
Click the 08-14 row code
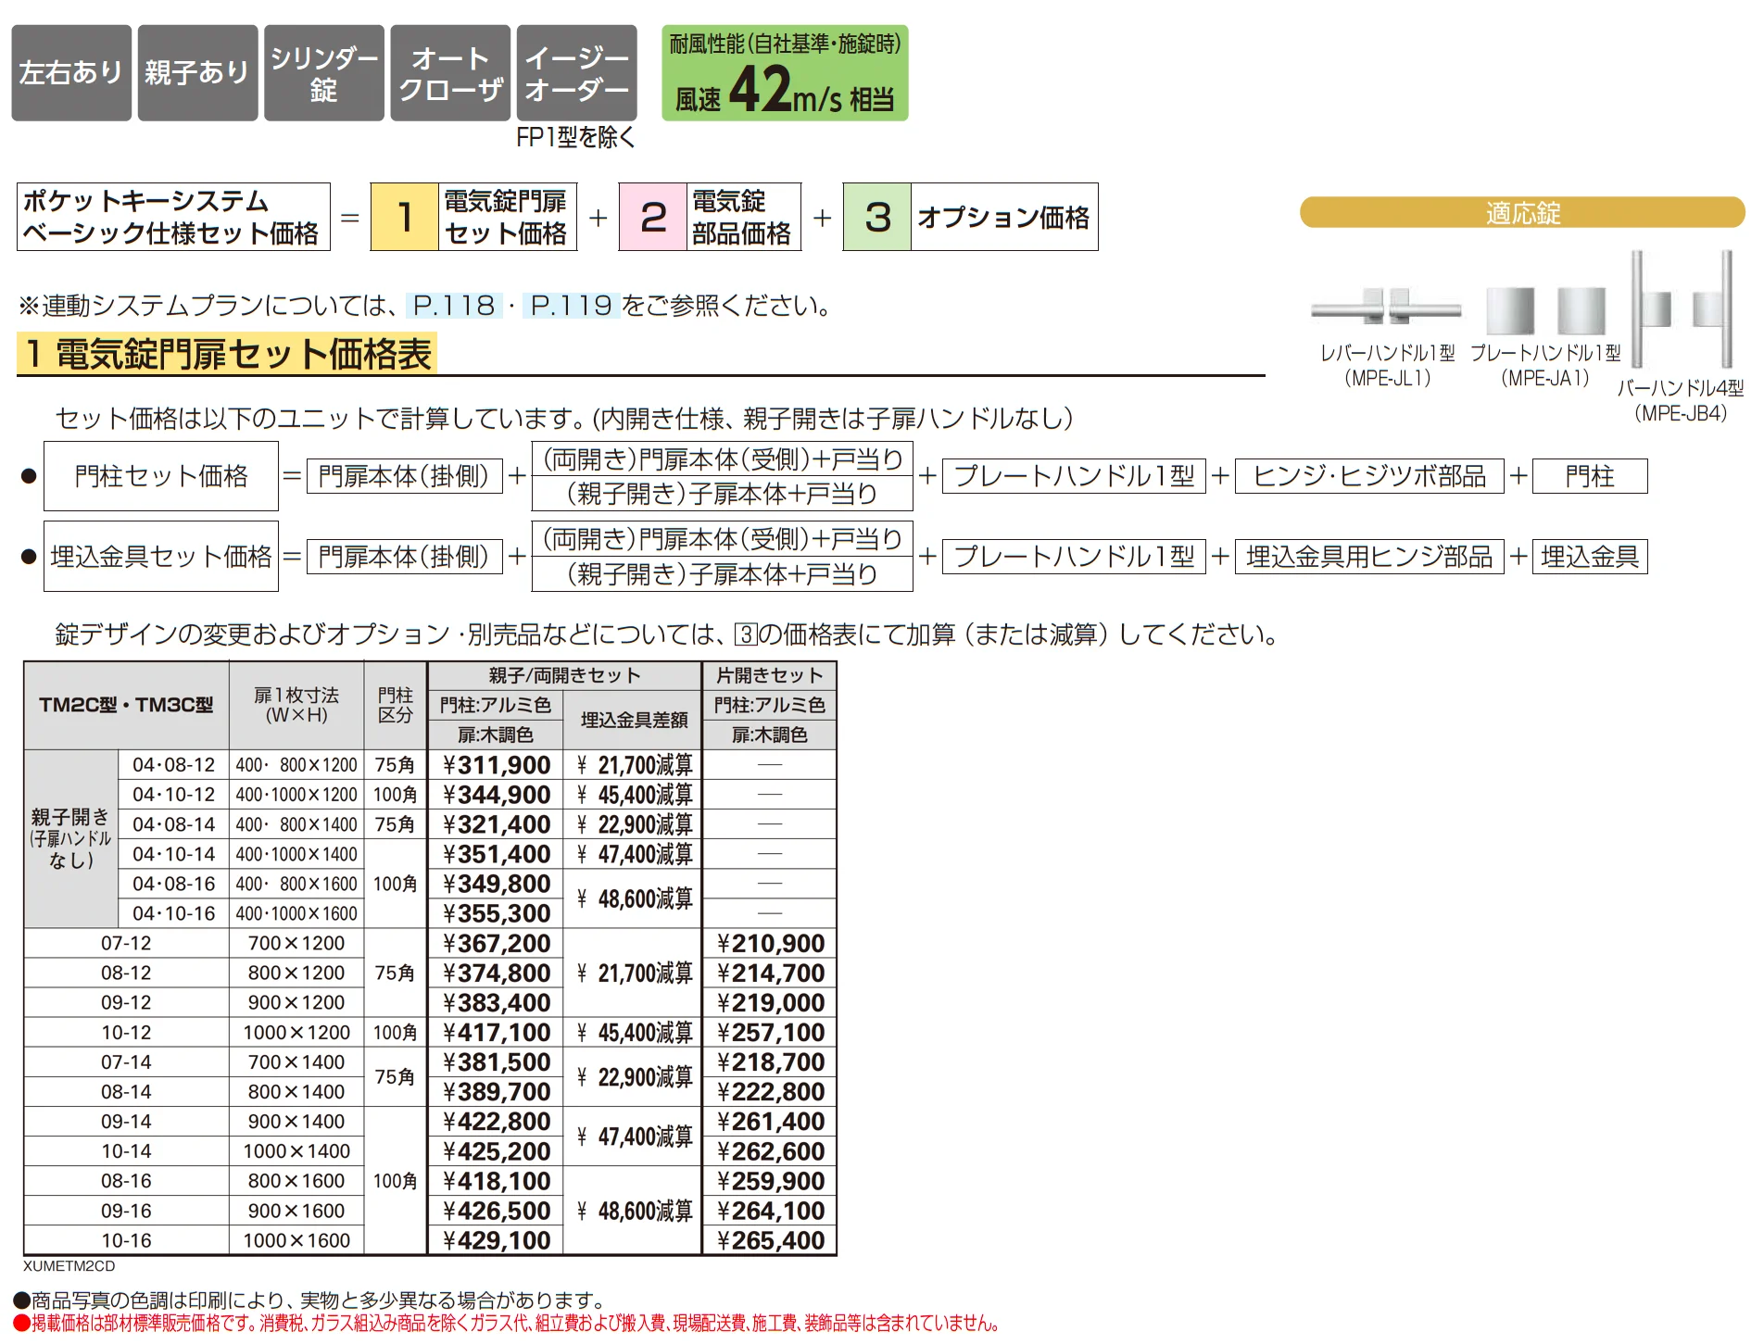[126, 1091]
